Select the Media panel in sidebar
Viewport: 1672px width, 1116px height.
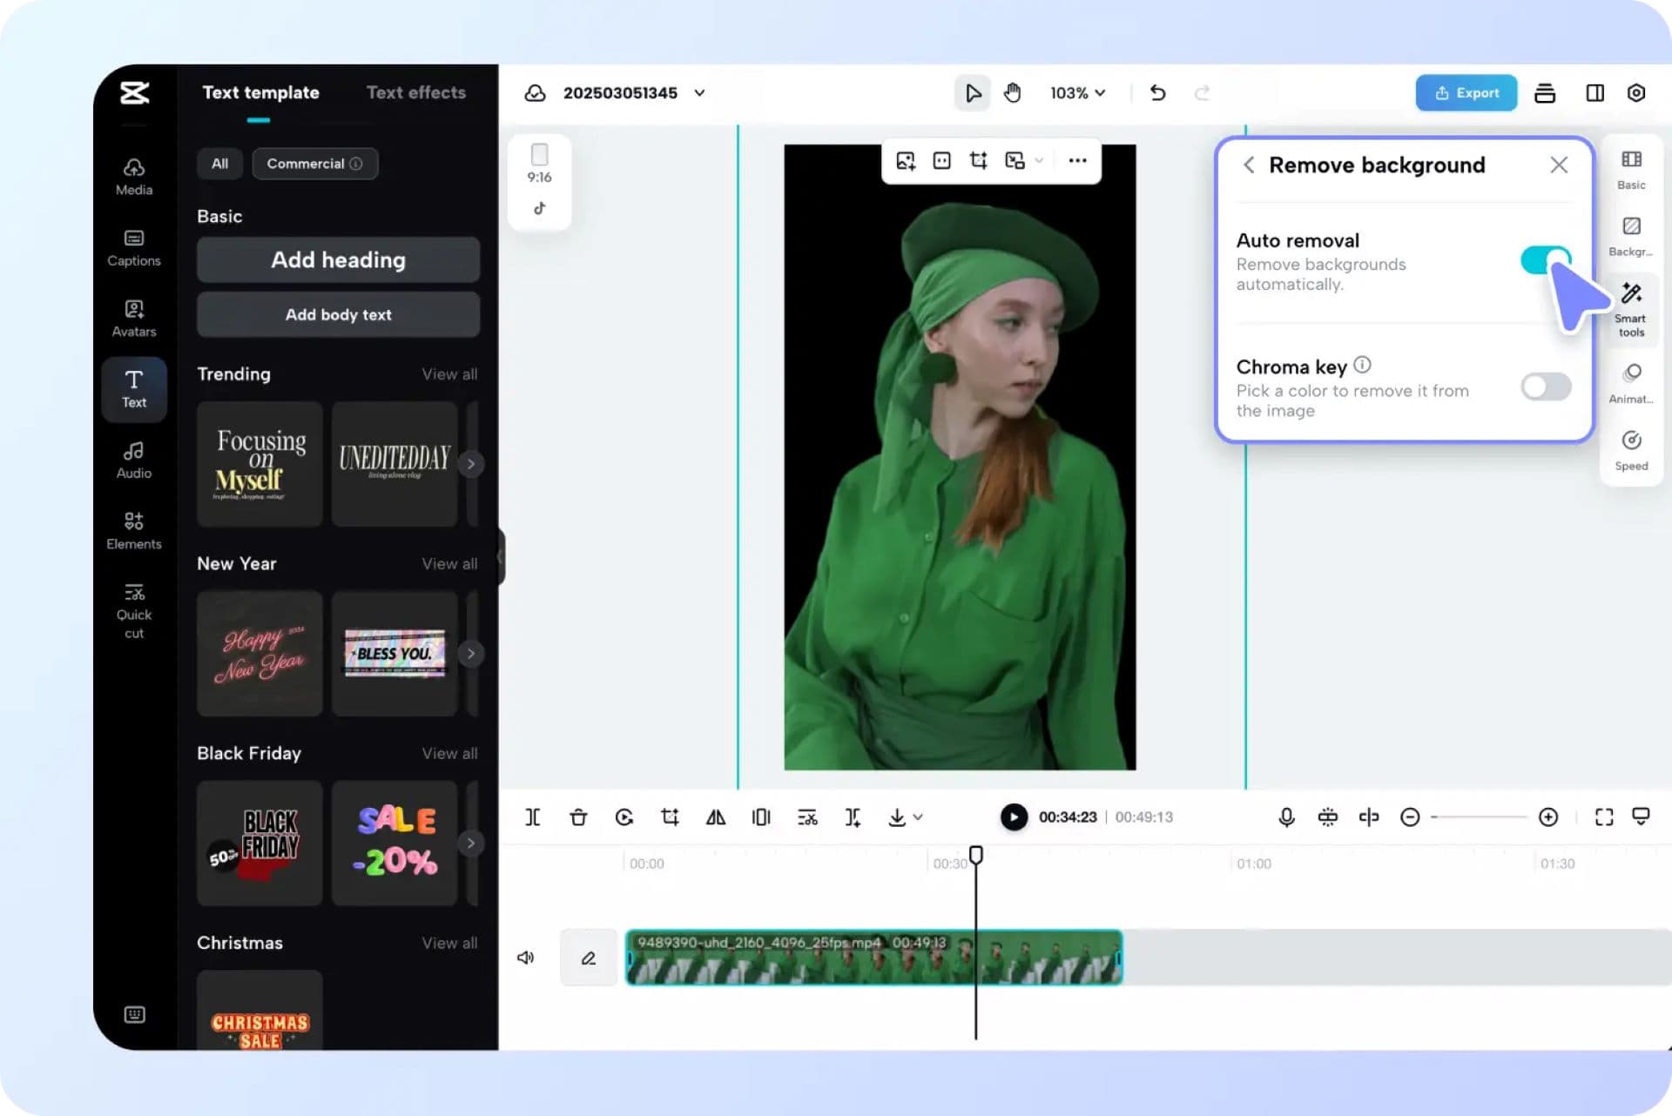tap(133, 177)
